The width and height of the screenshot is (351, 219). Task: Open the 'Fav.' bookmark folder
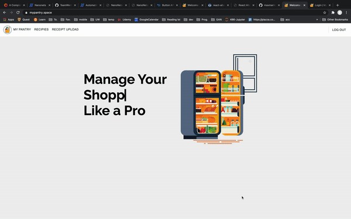point(66,20)
